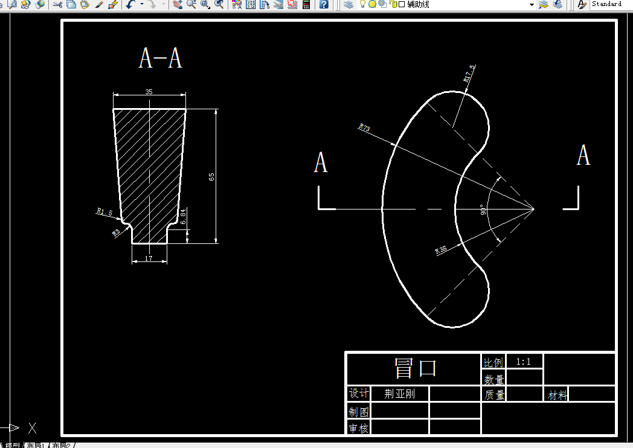Open the Markup Set Manager icon
The width and height of the screenshot is (633, 448).
292,4
